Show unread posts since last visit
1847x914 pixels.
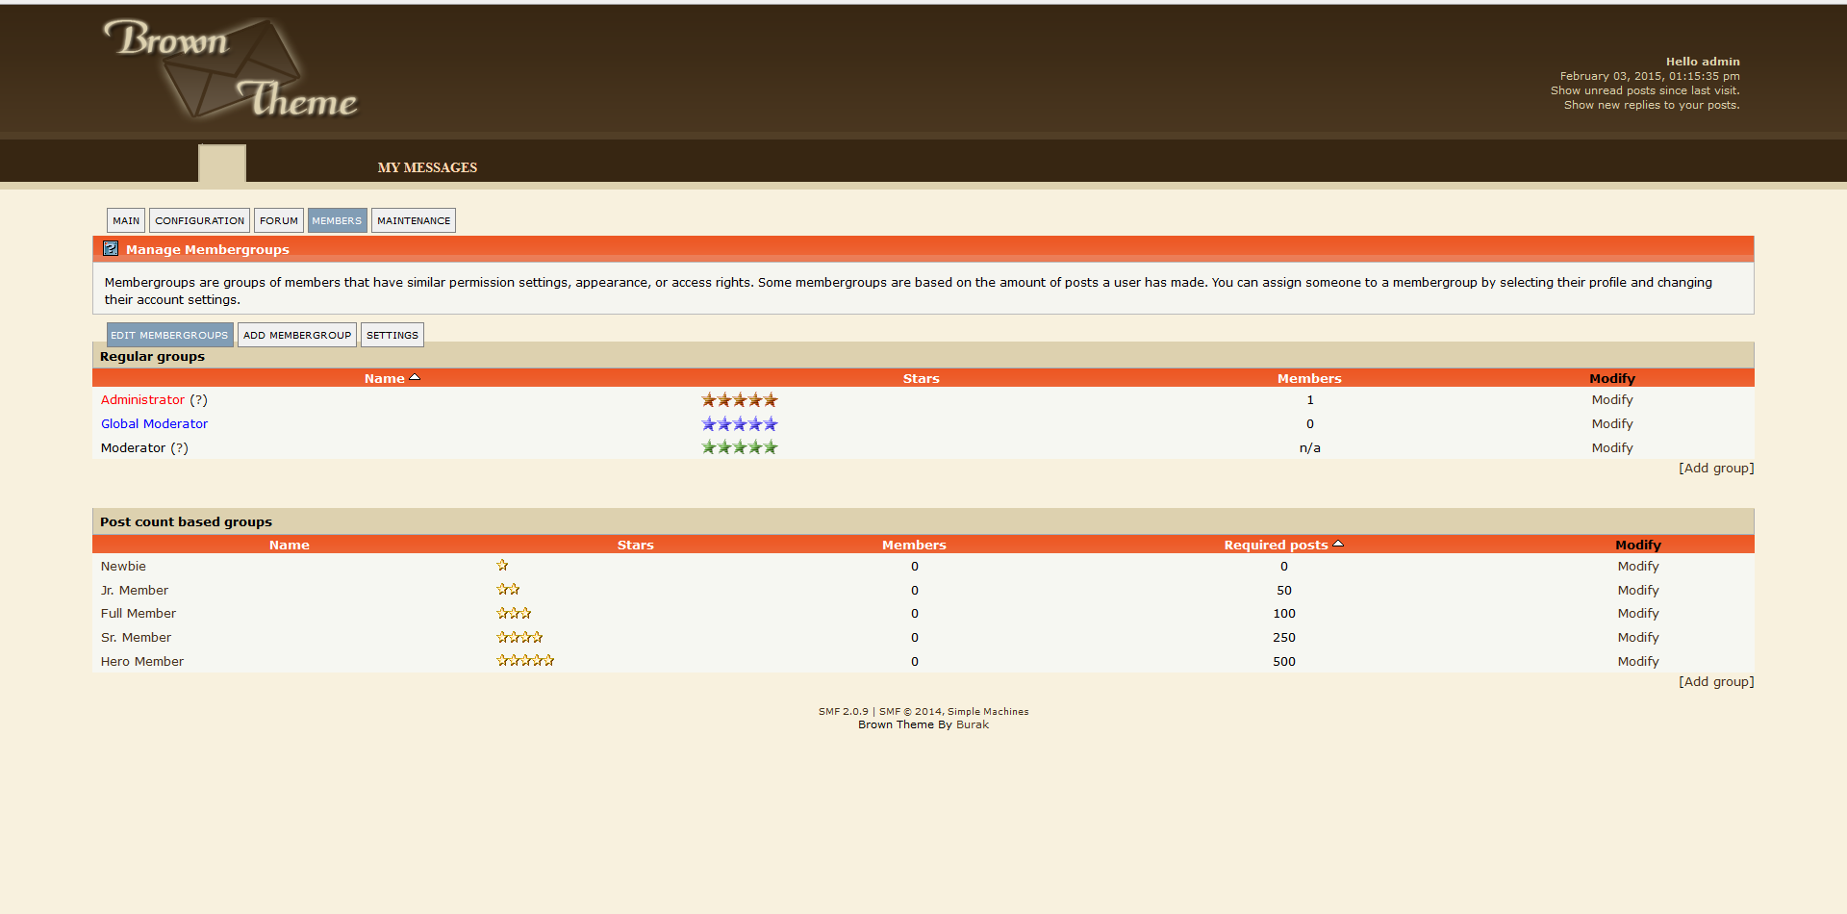1644,90
